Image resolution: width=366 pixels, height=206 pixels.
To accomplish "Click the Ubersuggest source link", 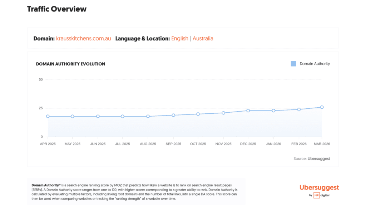I will coord(318,159).
